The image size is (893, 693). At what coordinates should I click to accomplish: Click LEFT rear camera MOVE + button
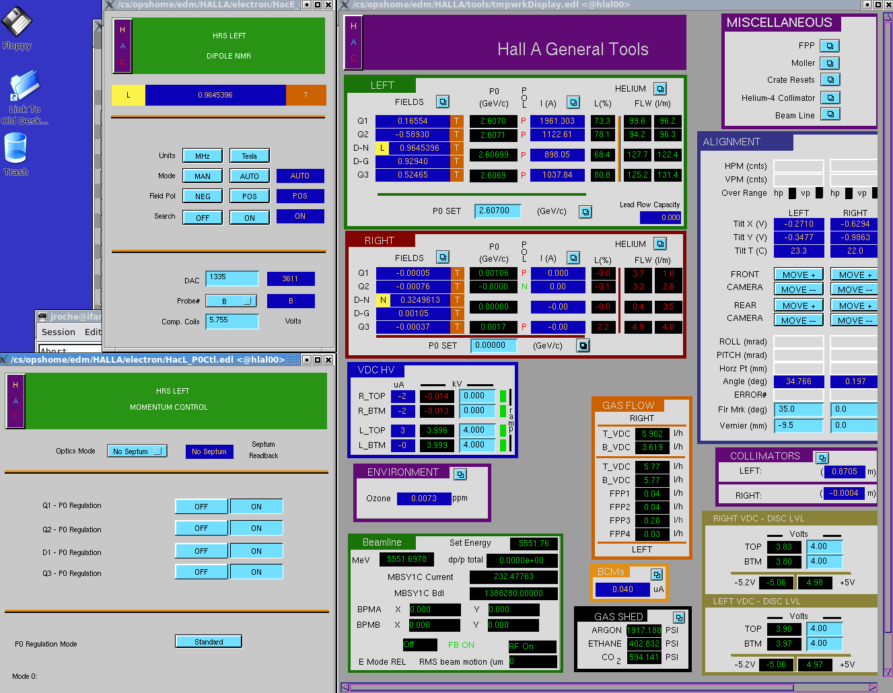click(x=799, y=305)
